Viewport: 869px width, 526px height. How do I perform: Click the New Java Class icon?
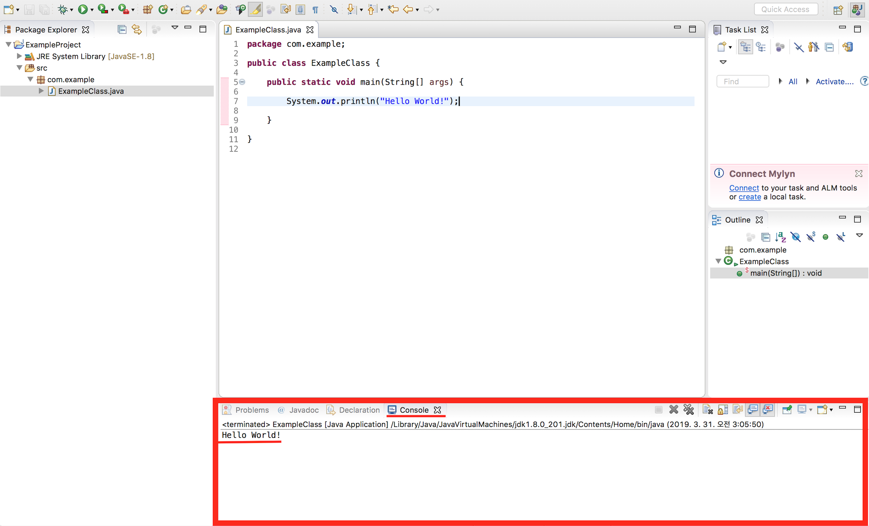pos(163,9)
